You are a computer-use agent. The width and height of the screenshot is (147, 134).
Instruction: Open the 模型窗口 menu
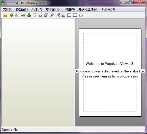pos(22,9)
